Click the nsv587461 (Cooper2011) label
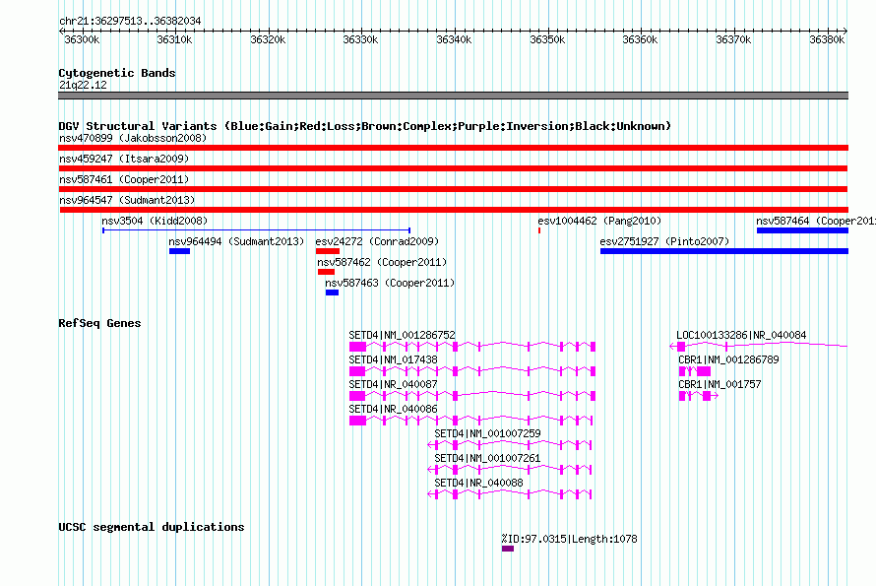Viewport: 876px width, 586px height. point(124,179)
